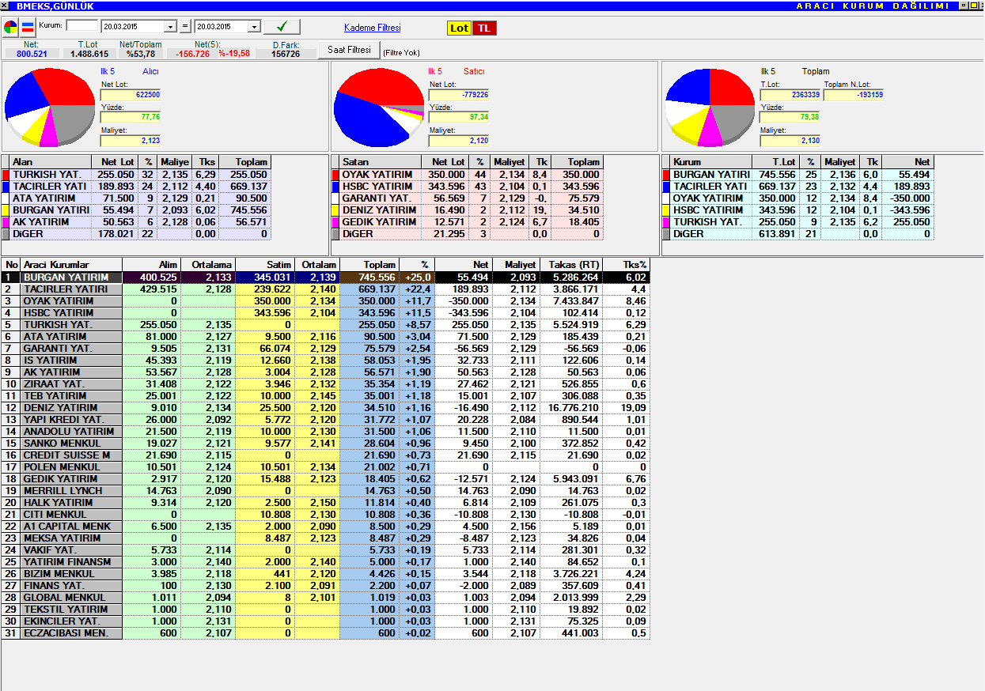985x691 pixels.
Task: Sort main table by Satim column
Action: coord(264,264)
